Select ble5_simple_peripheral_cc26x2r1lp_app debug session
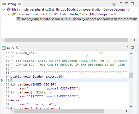 pos(71,9)
